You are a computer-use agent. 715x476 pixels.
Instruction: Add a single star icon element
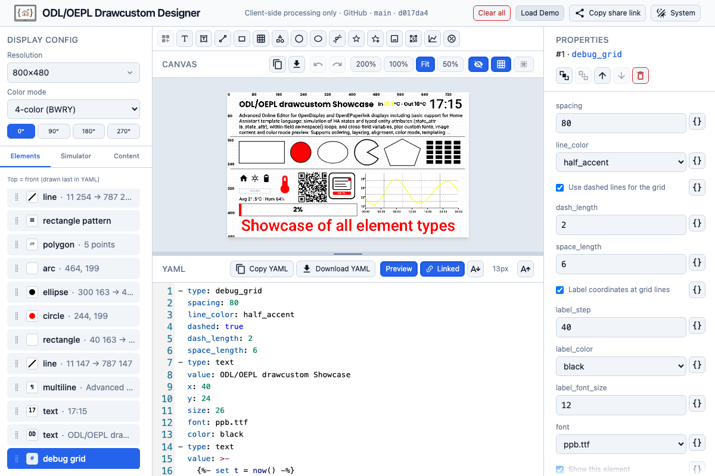pos(356,39)
